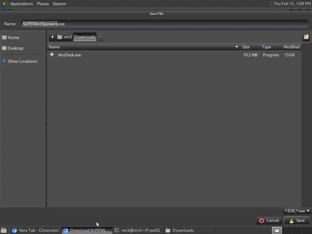Click the 13:04 modified time cell

(x=289, y=55)
